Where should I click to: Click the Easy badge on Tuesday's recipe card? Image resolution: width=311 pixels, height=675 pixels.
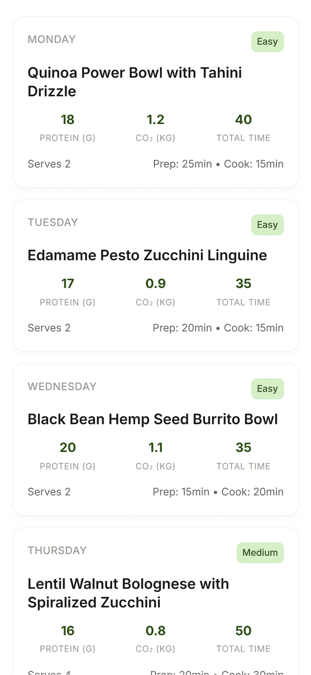coord(267,224)
